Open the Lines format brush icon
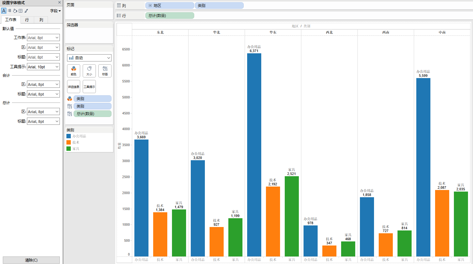The image size is (473, 264). click(x=26, y=11)
